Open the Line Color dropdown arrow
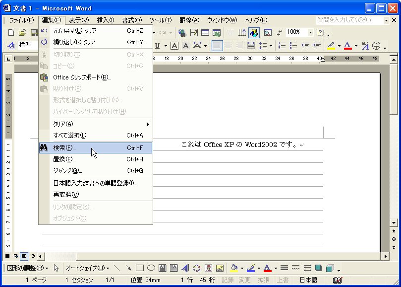The width and height of the screenshot is (401, 287). (259, 268)
